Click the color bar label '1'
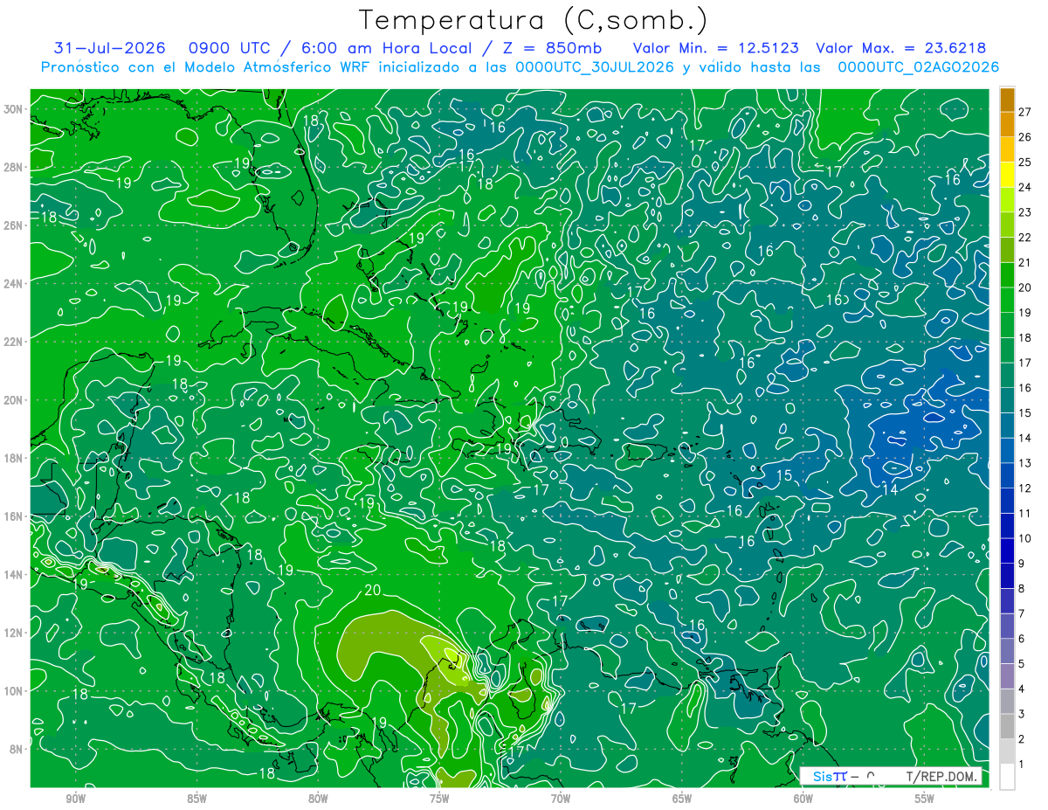 pyautogui.click(x=1022, y=765)
